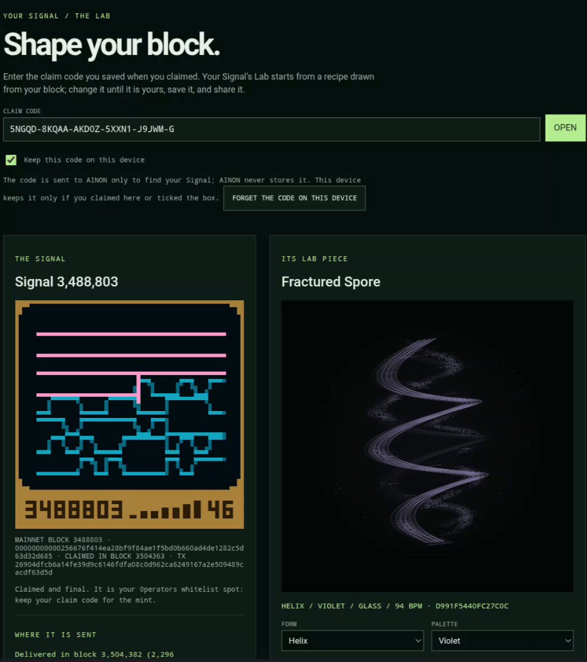The height and width of the screenshot is (662, 587).
Task: Click the 'ITS LAB PIECE' section label
Action: click(x=315, y=259)
